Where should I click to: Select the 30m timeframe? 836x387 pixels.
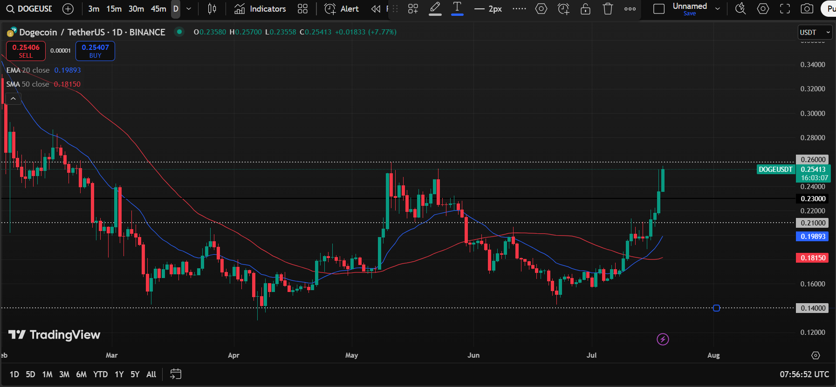[136, 9]
